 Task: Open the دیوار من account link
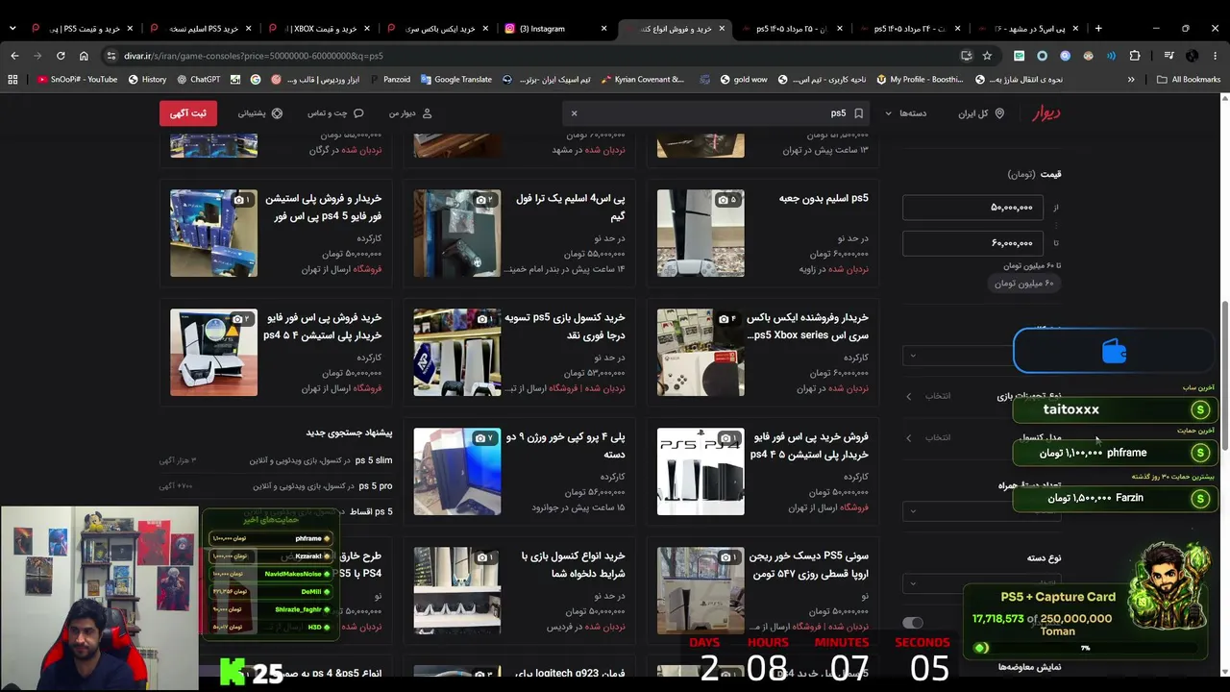(x=410, y=113)
